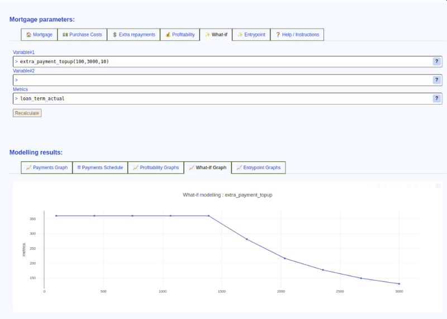Click the y-axis tick label '200'
Viewport: 447px width, 319px height.
33,263
